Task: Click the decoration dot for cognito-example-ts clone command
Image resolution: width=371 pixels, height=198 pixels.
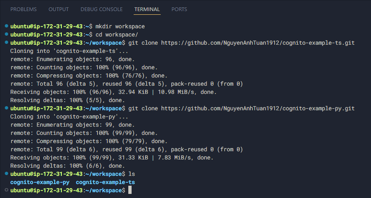Action: coord(6,43)
